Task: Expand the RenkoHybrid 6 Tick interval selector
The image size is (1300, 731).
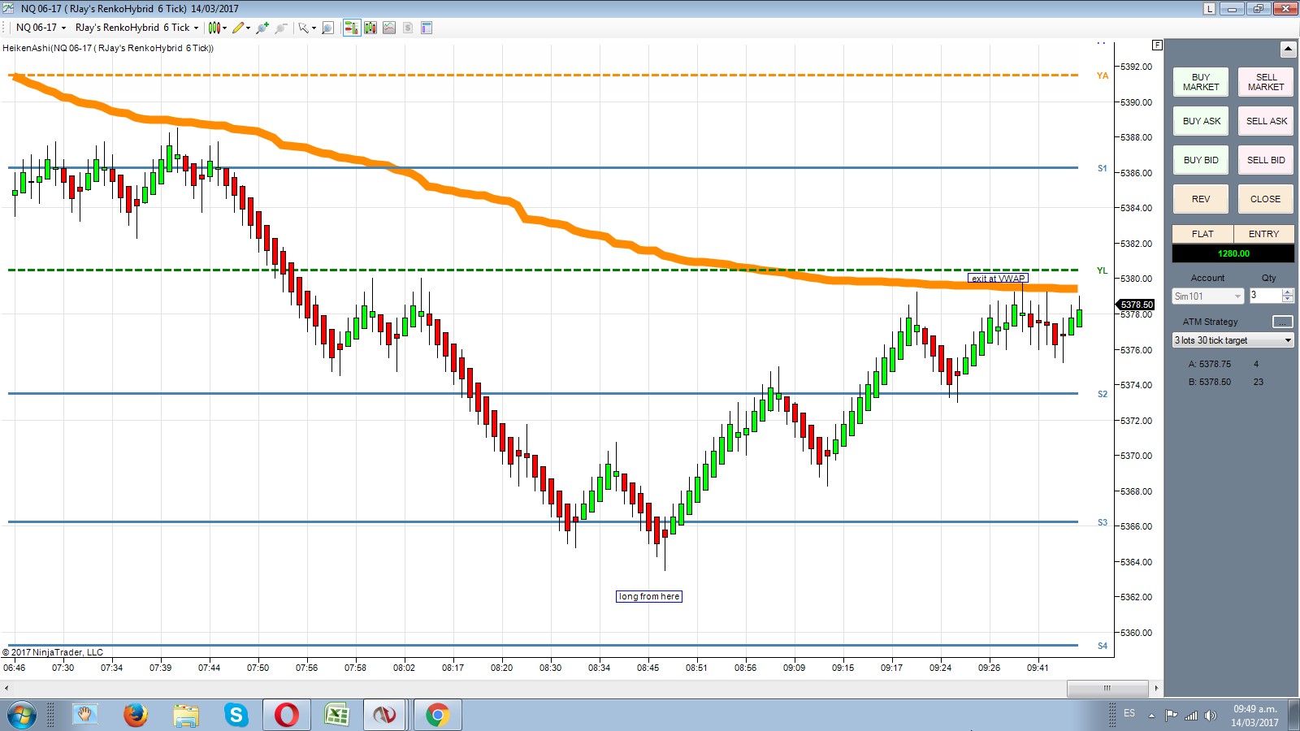Action: [x=136, y=28]
